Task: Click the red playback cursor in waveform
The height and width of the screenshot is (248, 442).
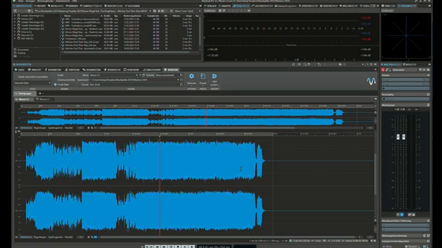Action: pos(160,185)
